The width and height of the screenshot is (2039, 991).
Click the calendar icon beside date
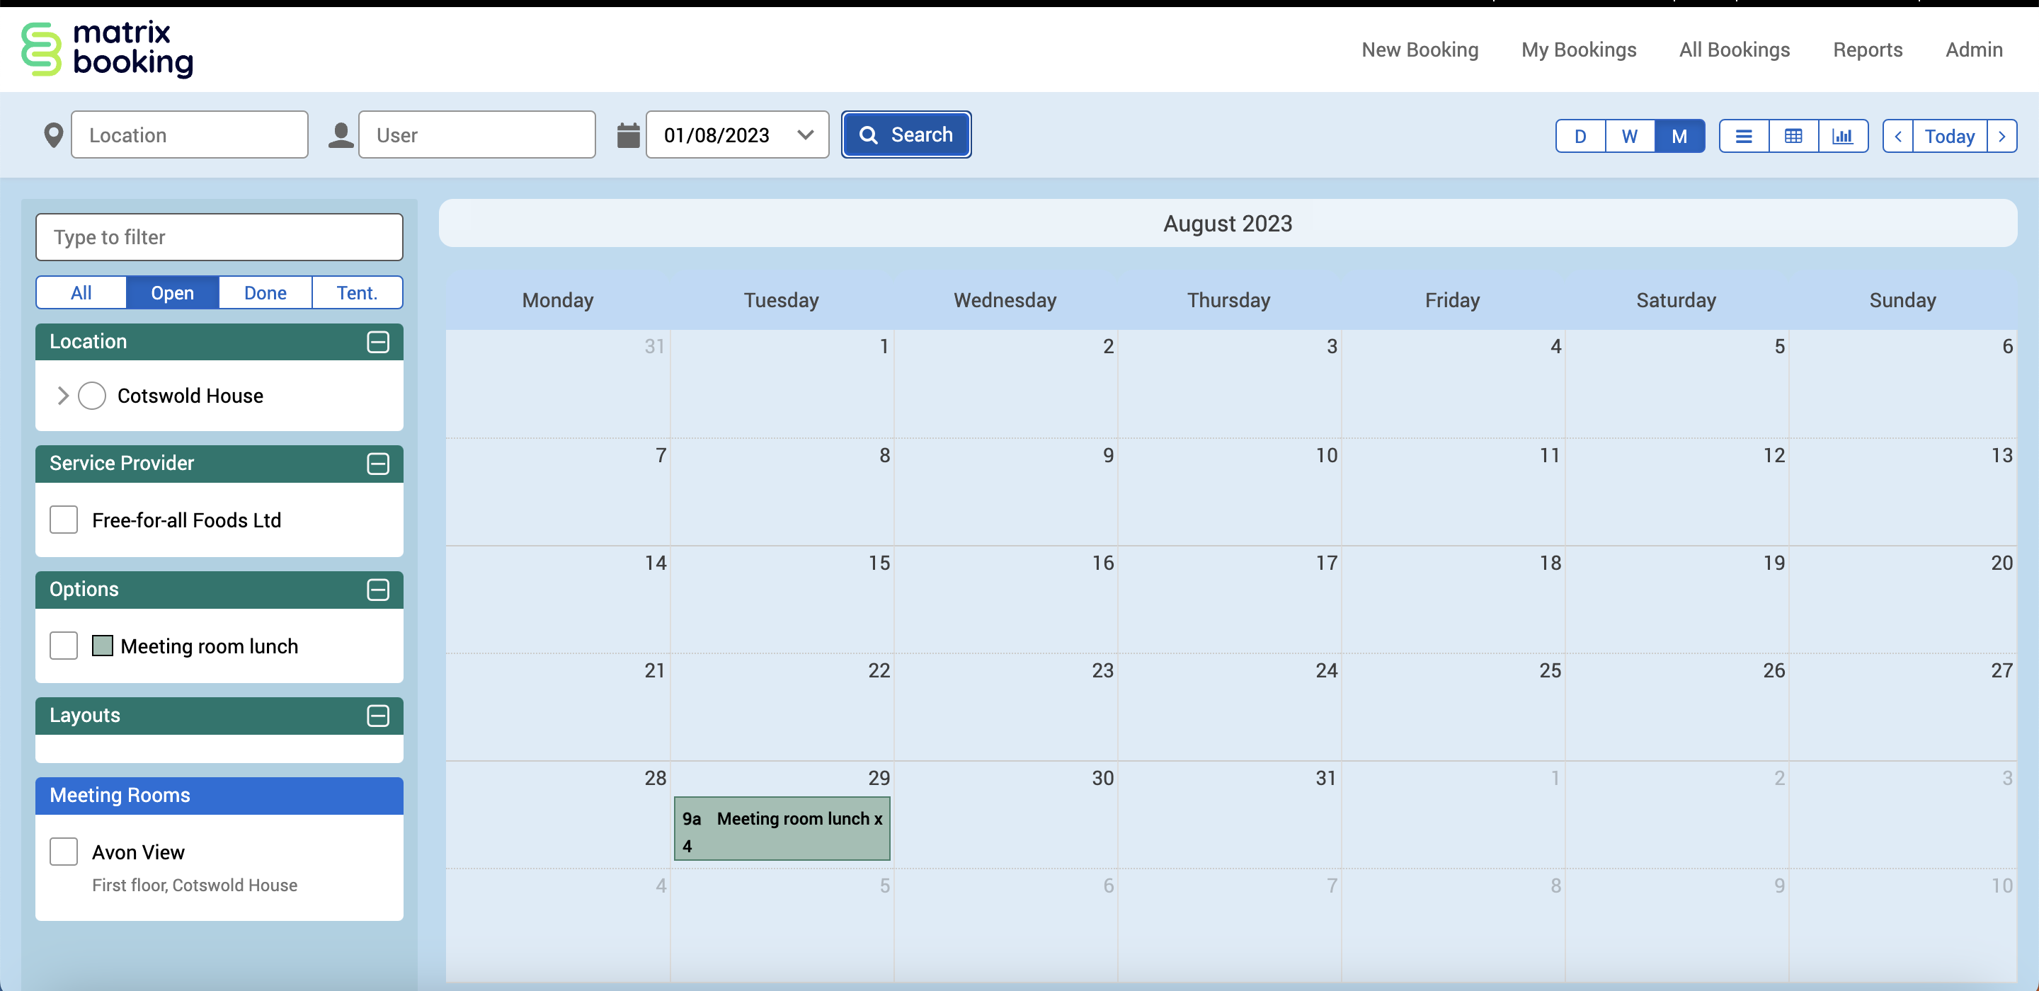pyautogui.click(x=628, y=135)
